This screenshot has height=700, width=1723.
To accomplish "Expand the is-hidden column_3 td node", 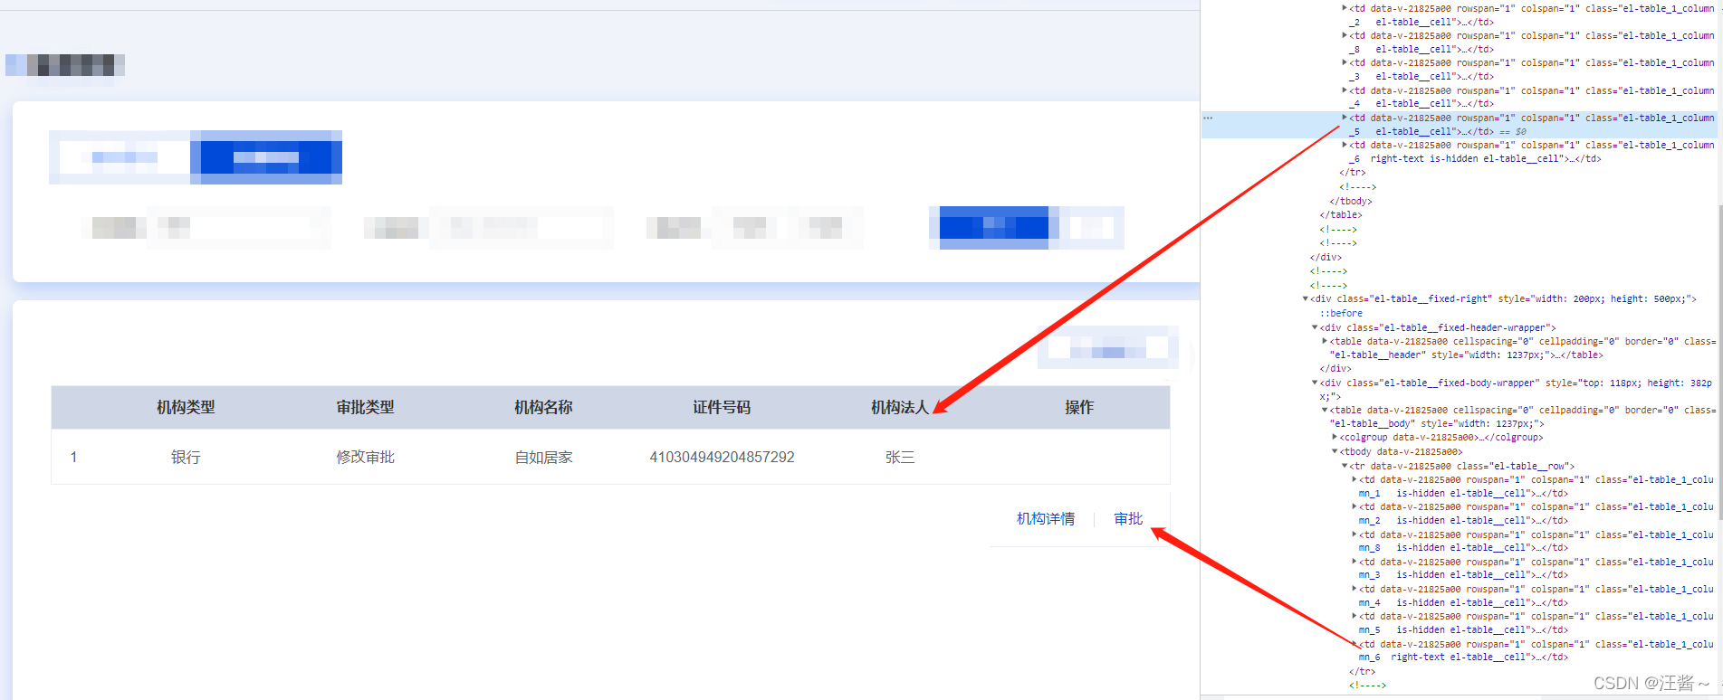I will (x=1354, y=562).
